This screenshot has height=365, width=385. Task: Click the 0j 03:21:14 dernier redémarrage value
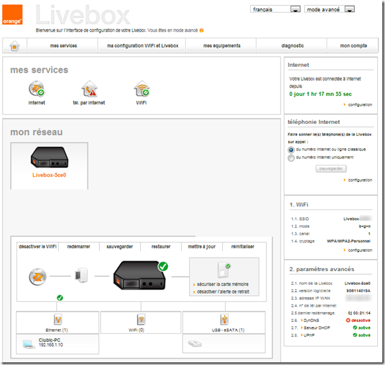point(359,313)
